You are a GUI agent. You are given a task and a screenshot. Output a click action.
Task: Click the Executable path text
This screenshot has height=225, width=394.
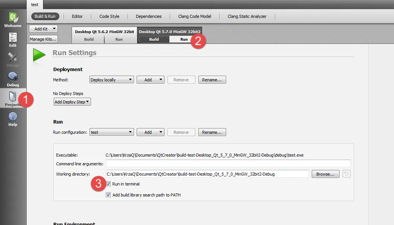(x=204, y=155)
